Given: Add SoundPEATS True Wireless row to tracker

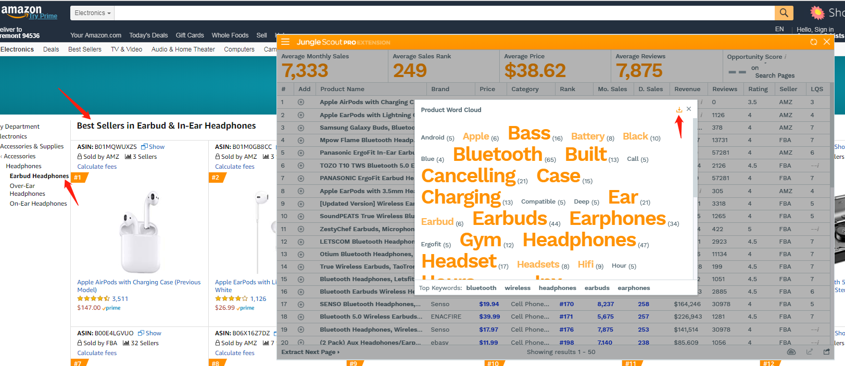Looking at the screenshot, I should [301, 216].
